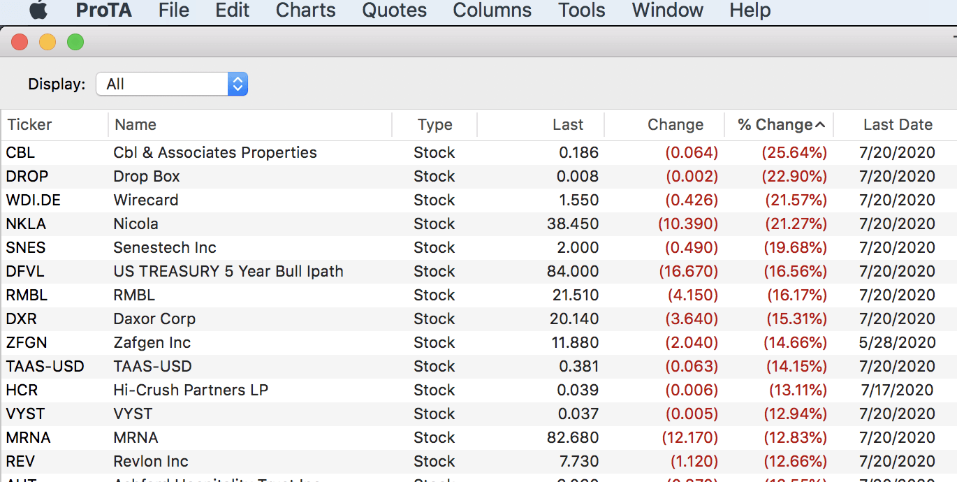Open the Tools menu

coord(582,10)
